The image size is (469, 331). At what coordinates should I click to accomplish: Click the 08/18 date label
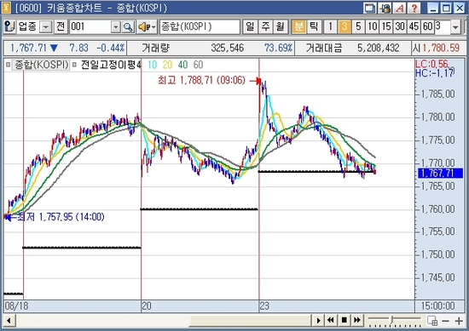click(16, 306)
